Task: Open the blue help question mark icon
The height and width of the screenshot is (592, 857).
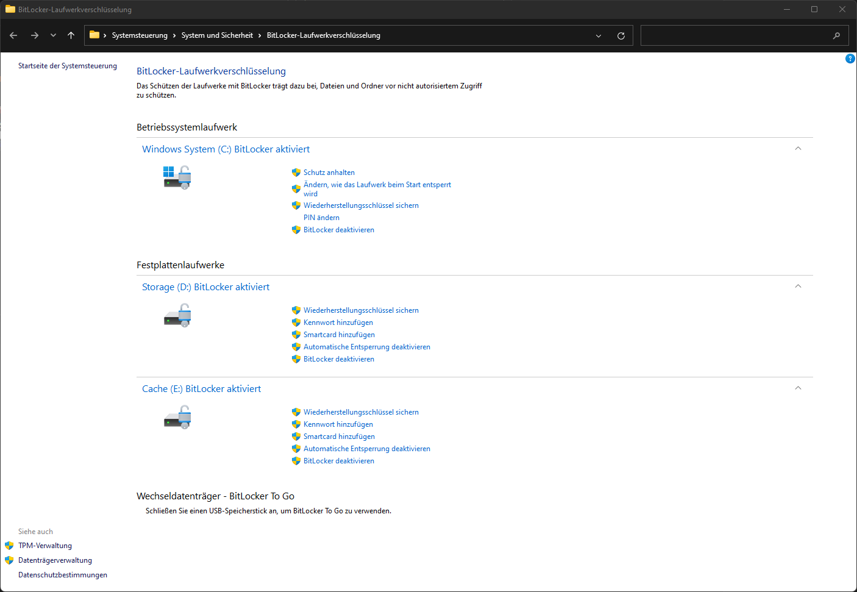Action: coord(850,59)
